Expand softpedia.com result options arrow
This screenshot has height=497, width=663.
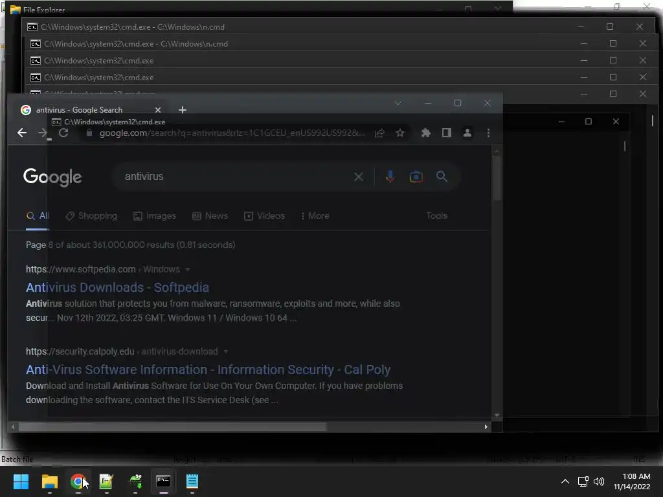coord(188,270)
